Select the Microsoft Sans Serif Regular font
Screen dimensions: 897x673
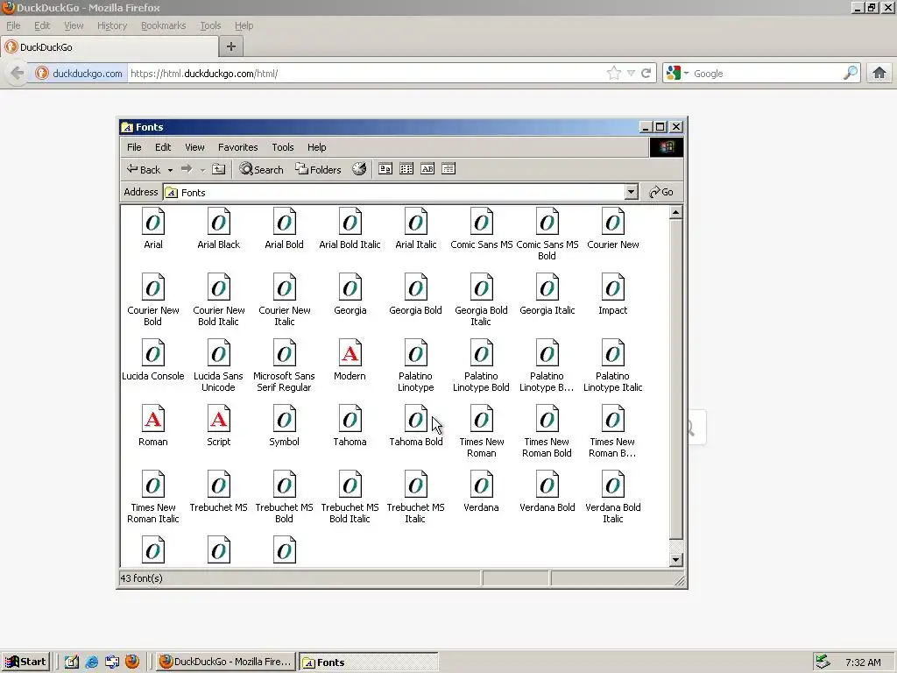click(x=285, y=366)
